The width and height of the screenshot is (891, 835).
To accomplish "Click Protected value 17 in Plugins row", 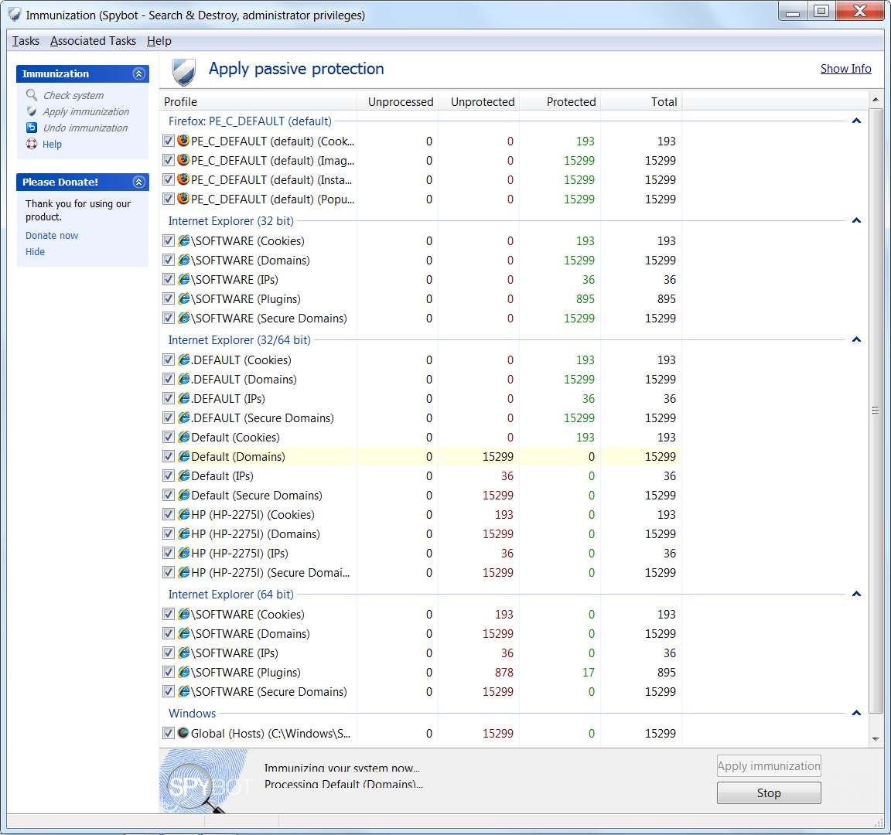I will point(589,673).
